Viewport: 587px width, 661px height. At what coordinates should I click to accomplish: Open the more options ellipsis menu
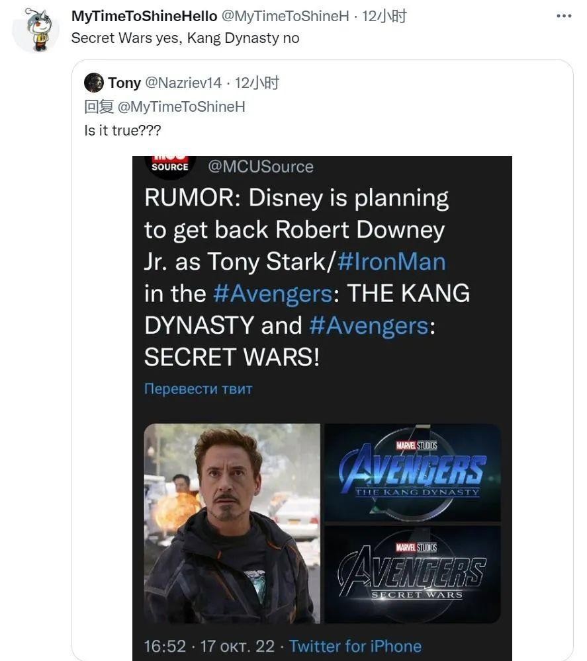pos(563,17)
